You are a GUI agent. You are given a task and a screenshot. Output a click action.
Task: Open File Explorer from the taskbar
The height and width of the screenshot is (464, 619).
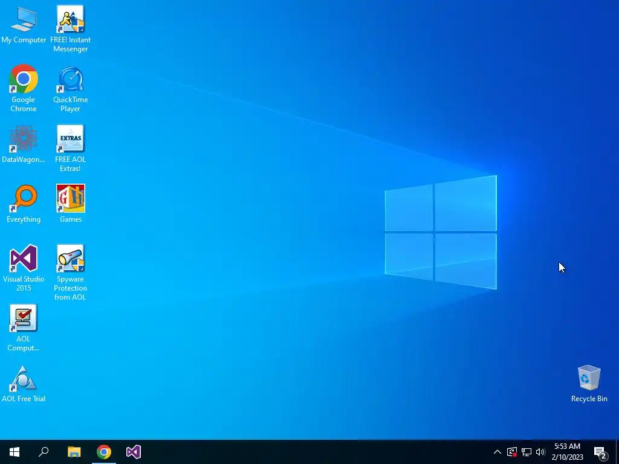coord(74,452)
